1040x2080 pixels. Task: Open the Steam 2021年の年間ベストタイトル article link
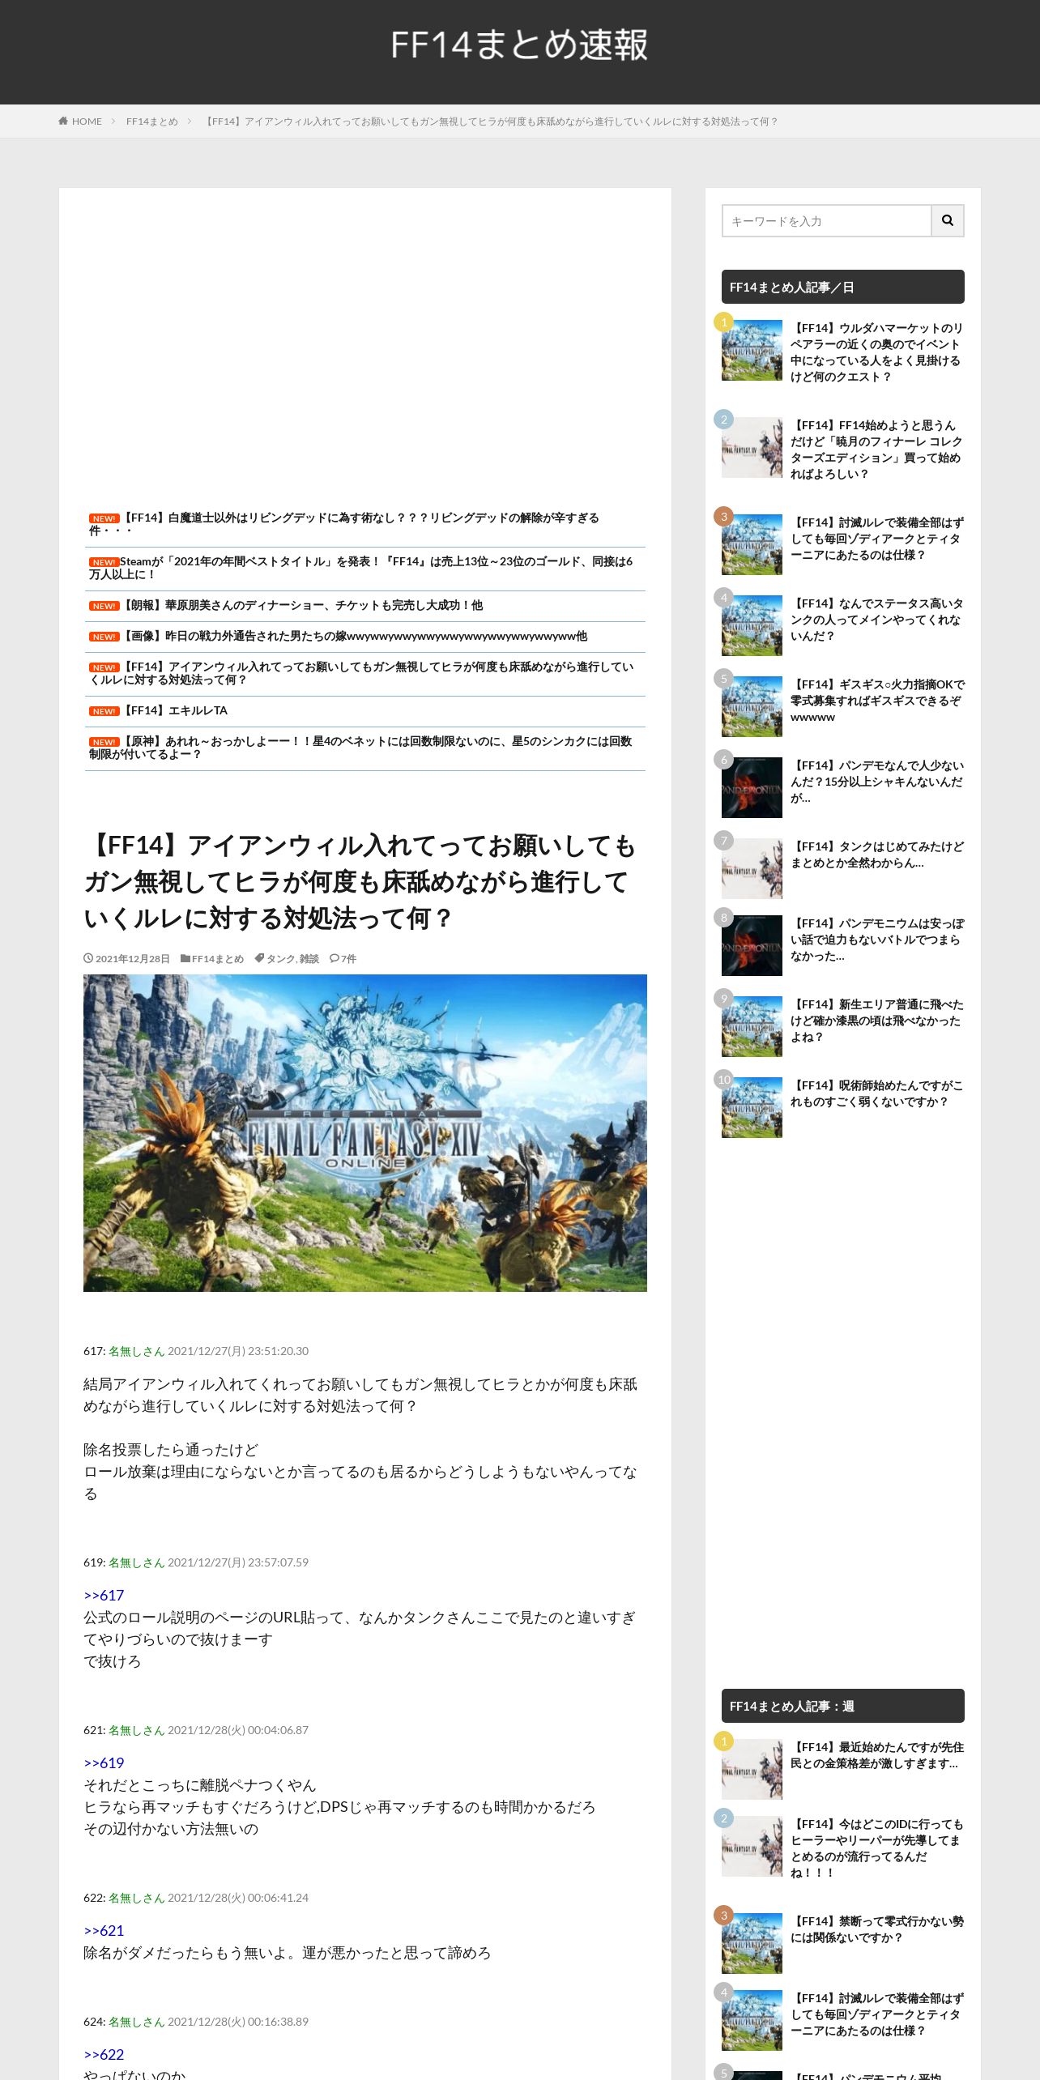(361, 568)
